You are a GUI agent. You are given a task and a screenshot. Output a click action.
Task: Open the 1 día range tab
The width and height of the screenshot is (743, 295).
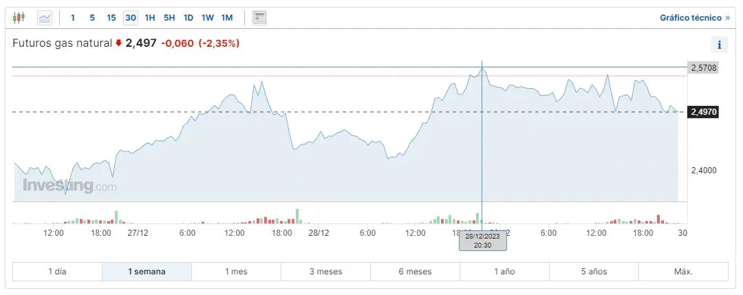(x=57, y=272)
